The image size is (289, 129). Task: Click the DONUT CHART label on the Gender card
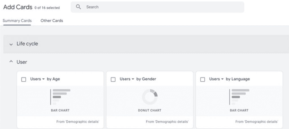(150, 110)
